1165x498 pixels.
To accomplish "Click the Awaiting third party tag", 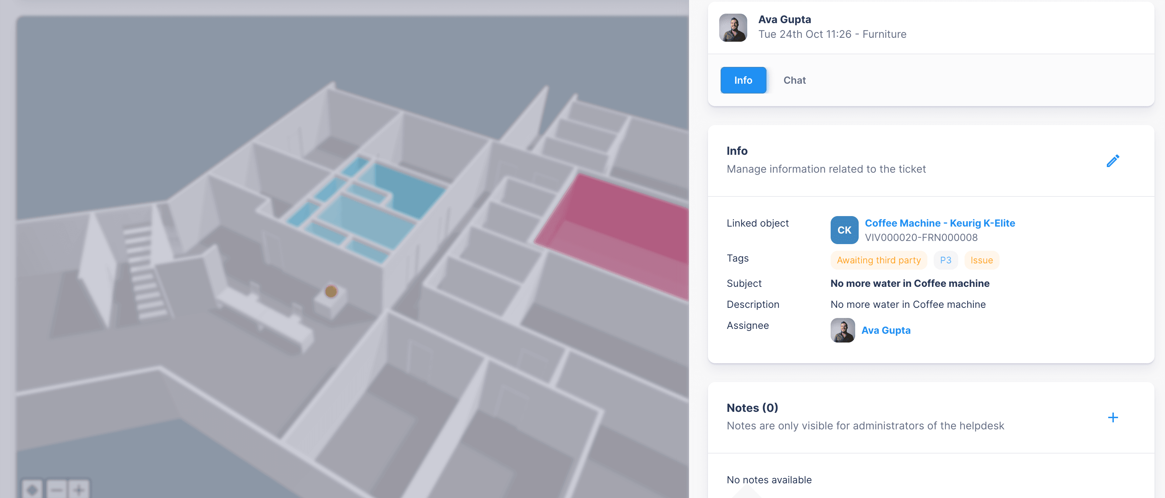I will 878,260.
